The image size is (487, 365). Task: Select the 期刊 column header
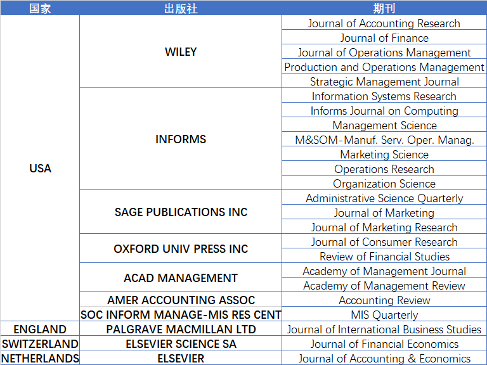pos(384,8)
